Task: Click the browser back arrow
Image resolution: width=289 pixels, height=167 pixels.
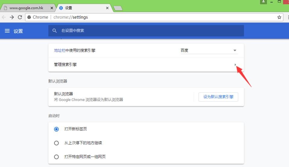Action: [x=4, y=17]
